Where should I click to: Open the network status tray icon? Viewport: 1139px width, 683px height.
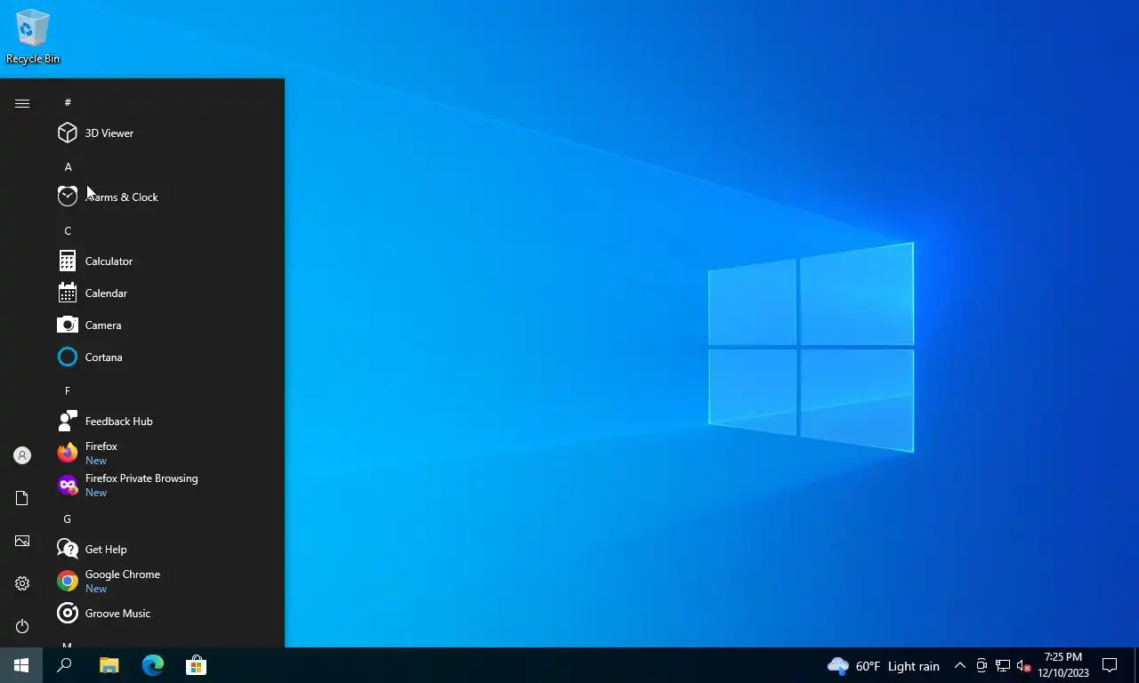pos(1003,665)
